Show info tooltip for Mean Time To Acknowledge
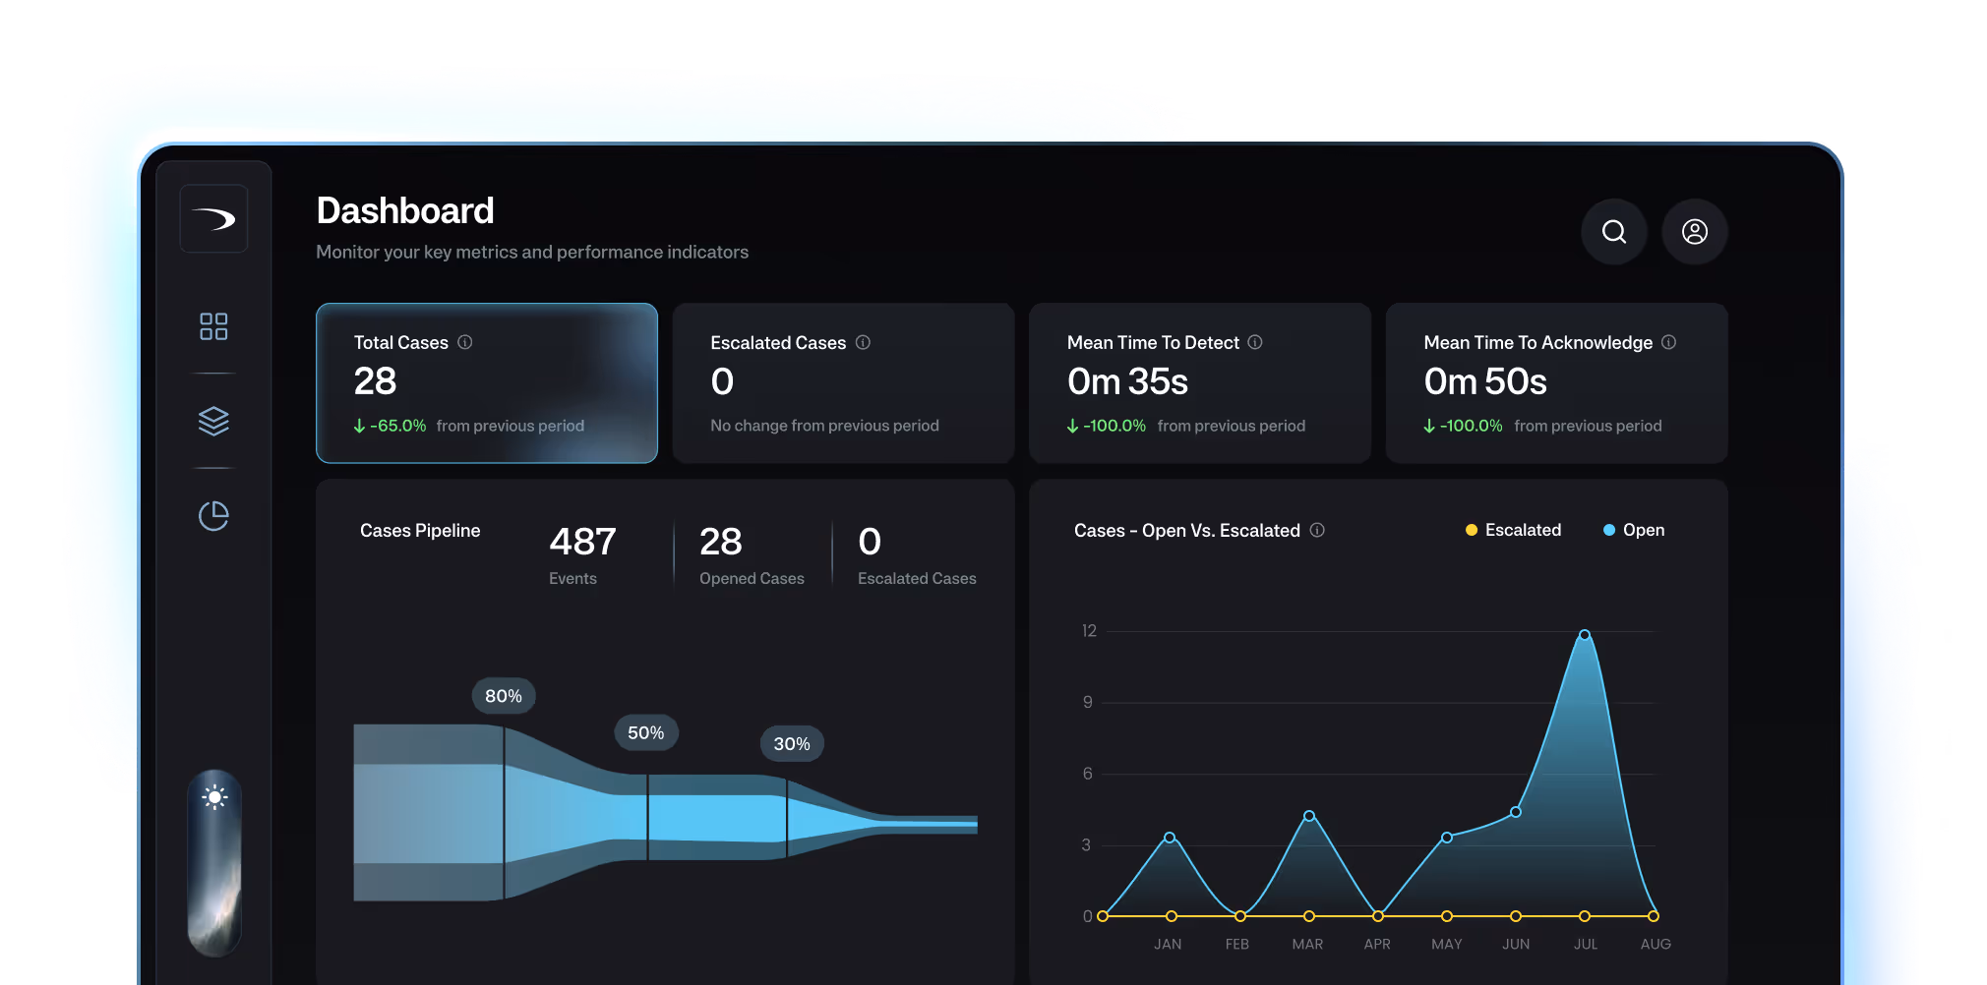This screenshot has width=1987, height=985. point(1669,342)
